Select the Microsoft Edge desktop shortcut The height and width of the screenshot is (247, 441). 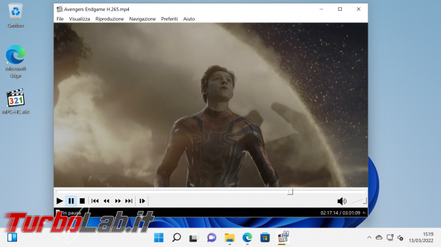pyautogui.click(x=16, y=61)
